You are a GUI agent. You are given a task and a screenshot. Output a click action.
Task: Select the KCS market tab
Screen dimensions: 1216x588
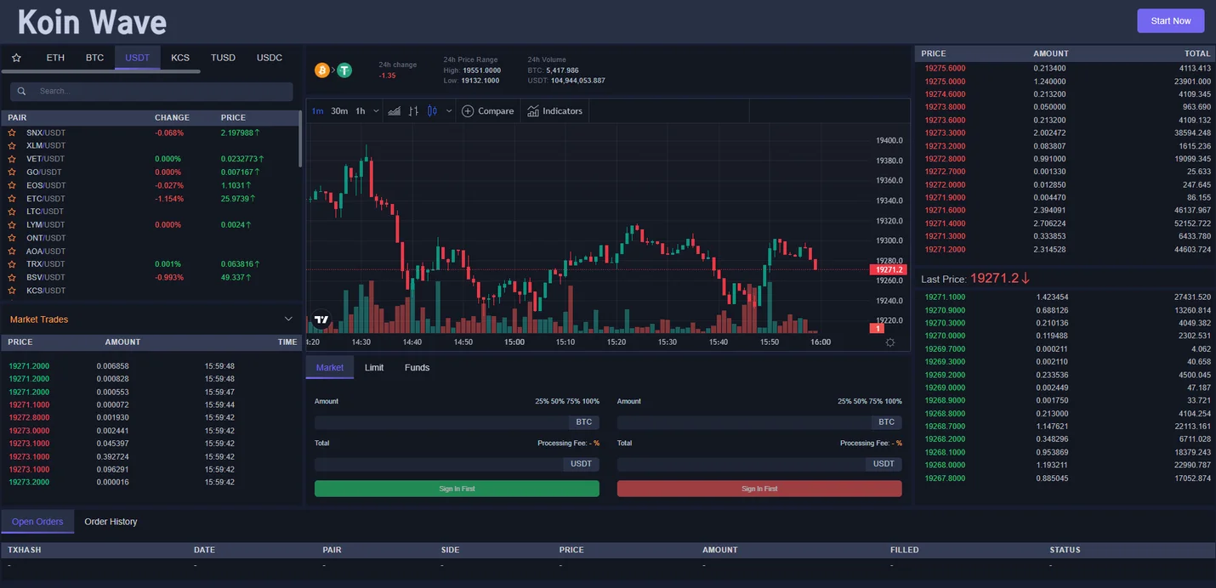pos(180,58)
